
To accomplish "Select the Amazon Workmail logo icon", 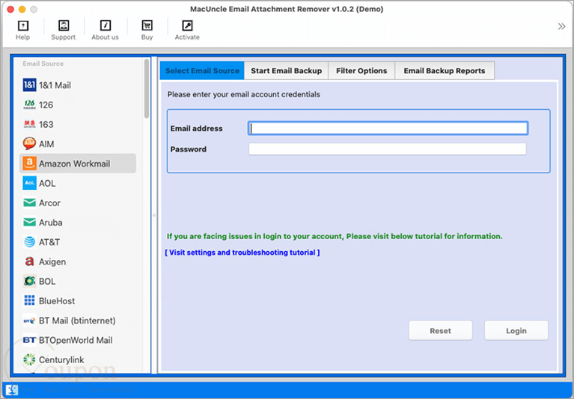I will [29, 164].
